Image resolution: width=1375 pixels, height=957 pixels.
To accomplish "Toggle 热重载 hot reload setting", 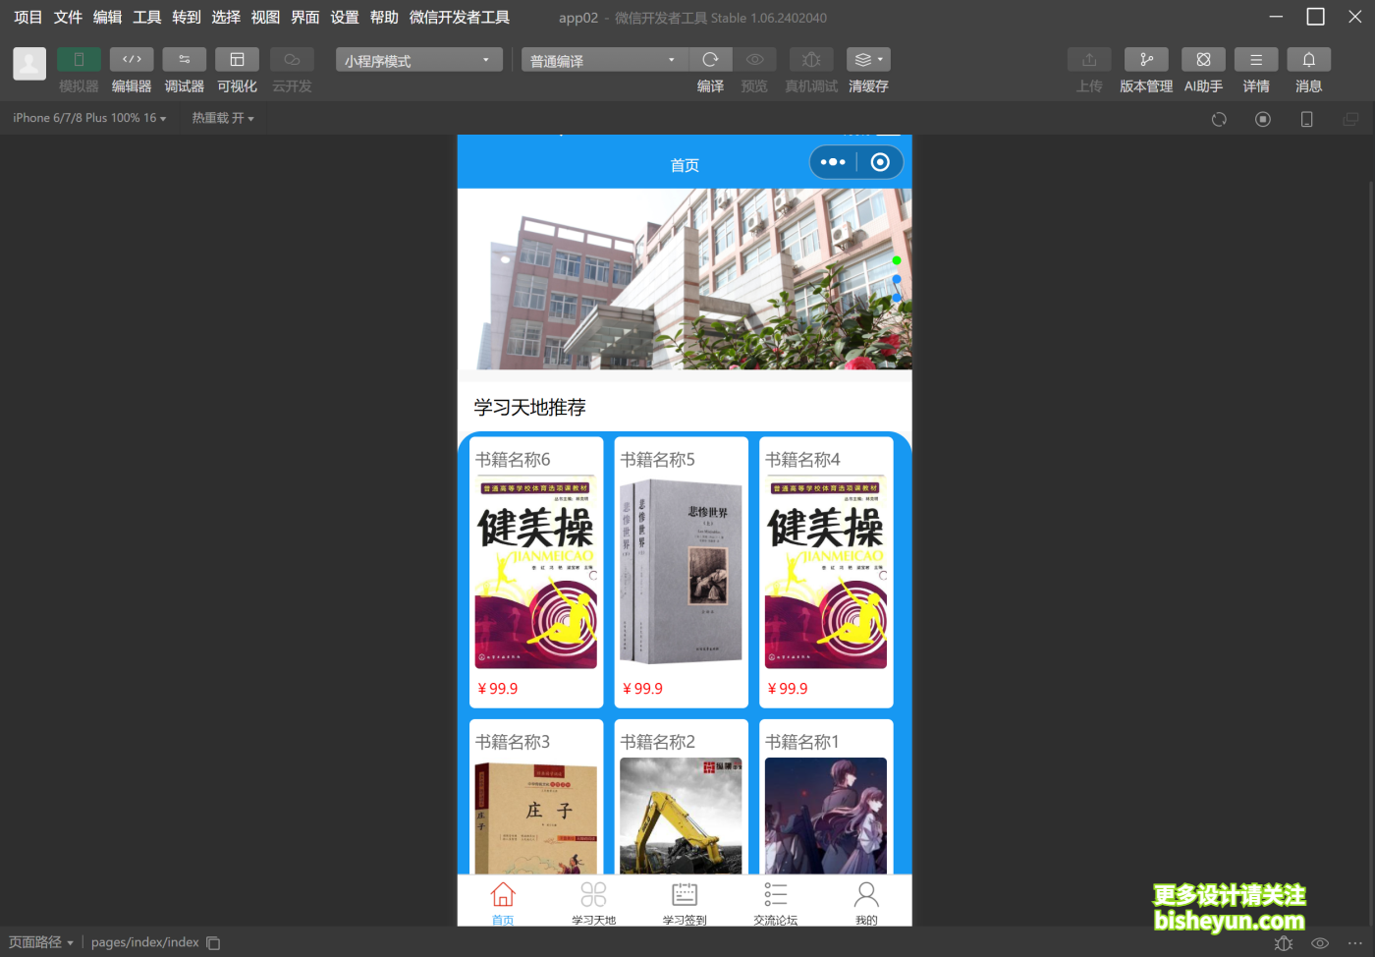I will (222, 118).
